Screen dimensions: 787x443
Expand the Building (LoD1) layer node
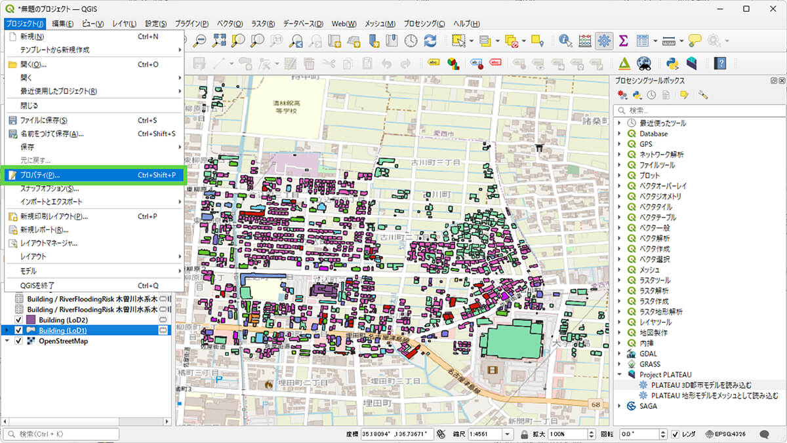(x=7, y=330)
